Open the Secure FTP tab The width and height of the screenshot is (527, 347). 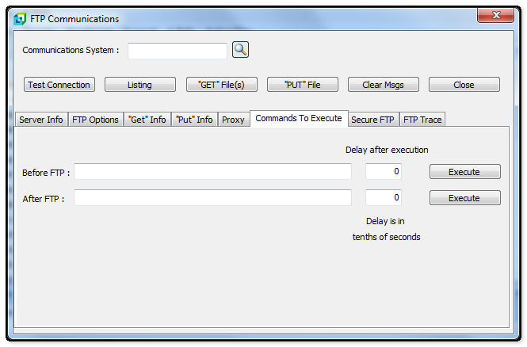pos(372,120)
